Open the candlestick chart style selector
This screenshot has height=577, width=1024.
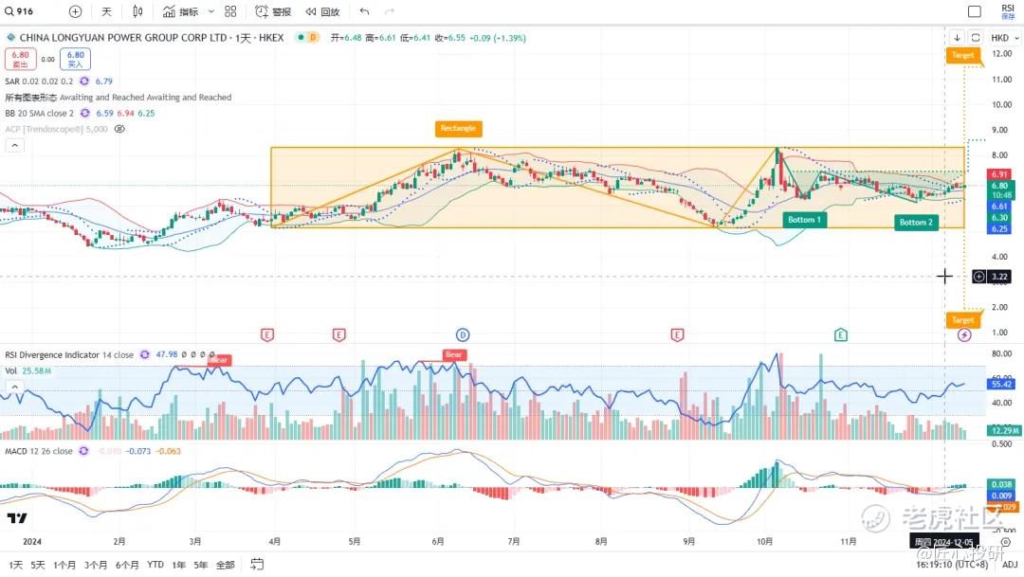pos(137,11)
